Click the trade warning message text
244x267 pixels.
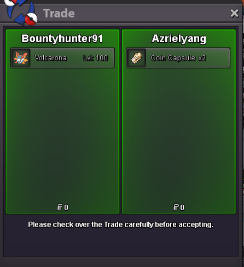point(120,224)
